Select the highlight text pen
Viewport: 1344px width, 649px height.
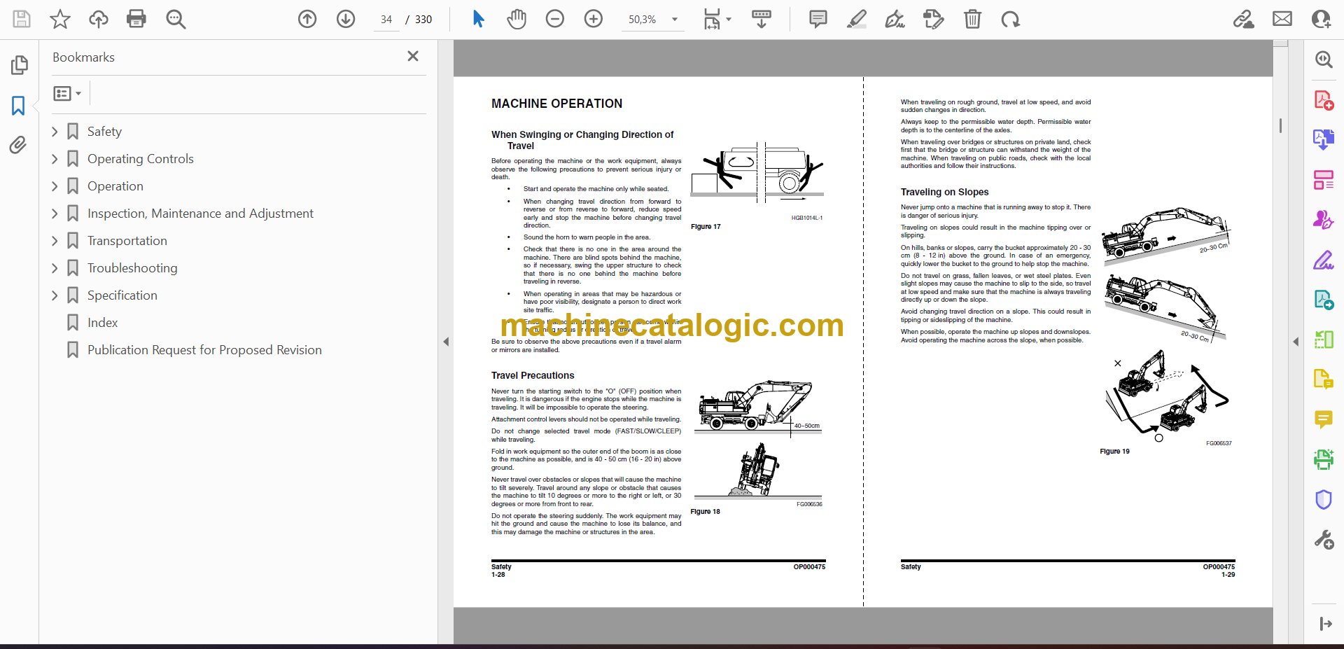856,19
